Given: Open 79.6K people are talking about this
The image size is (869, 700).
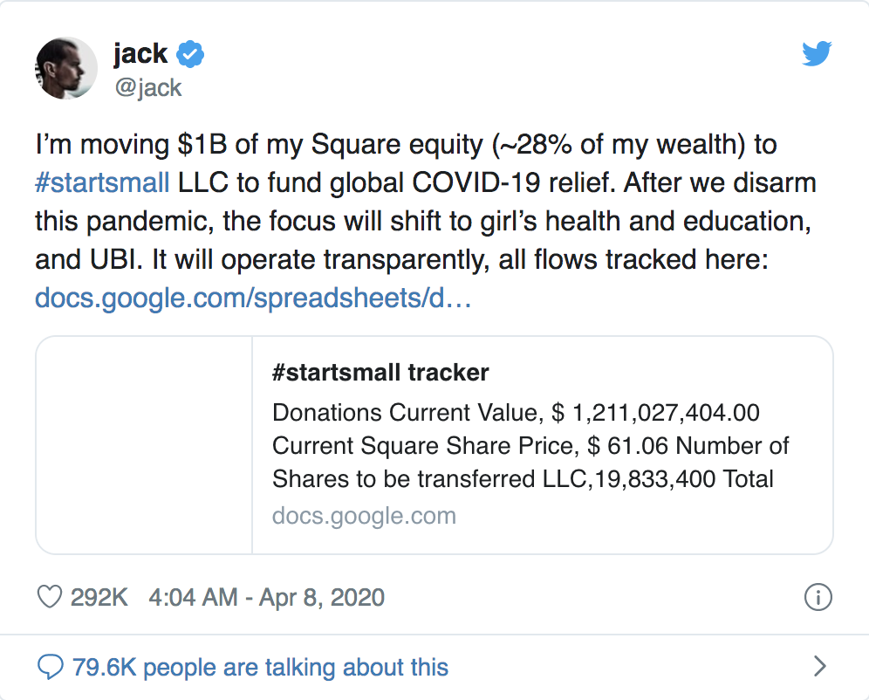Looking at the screenshot, I should pos(260,668).
